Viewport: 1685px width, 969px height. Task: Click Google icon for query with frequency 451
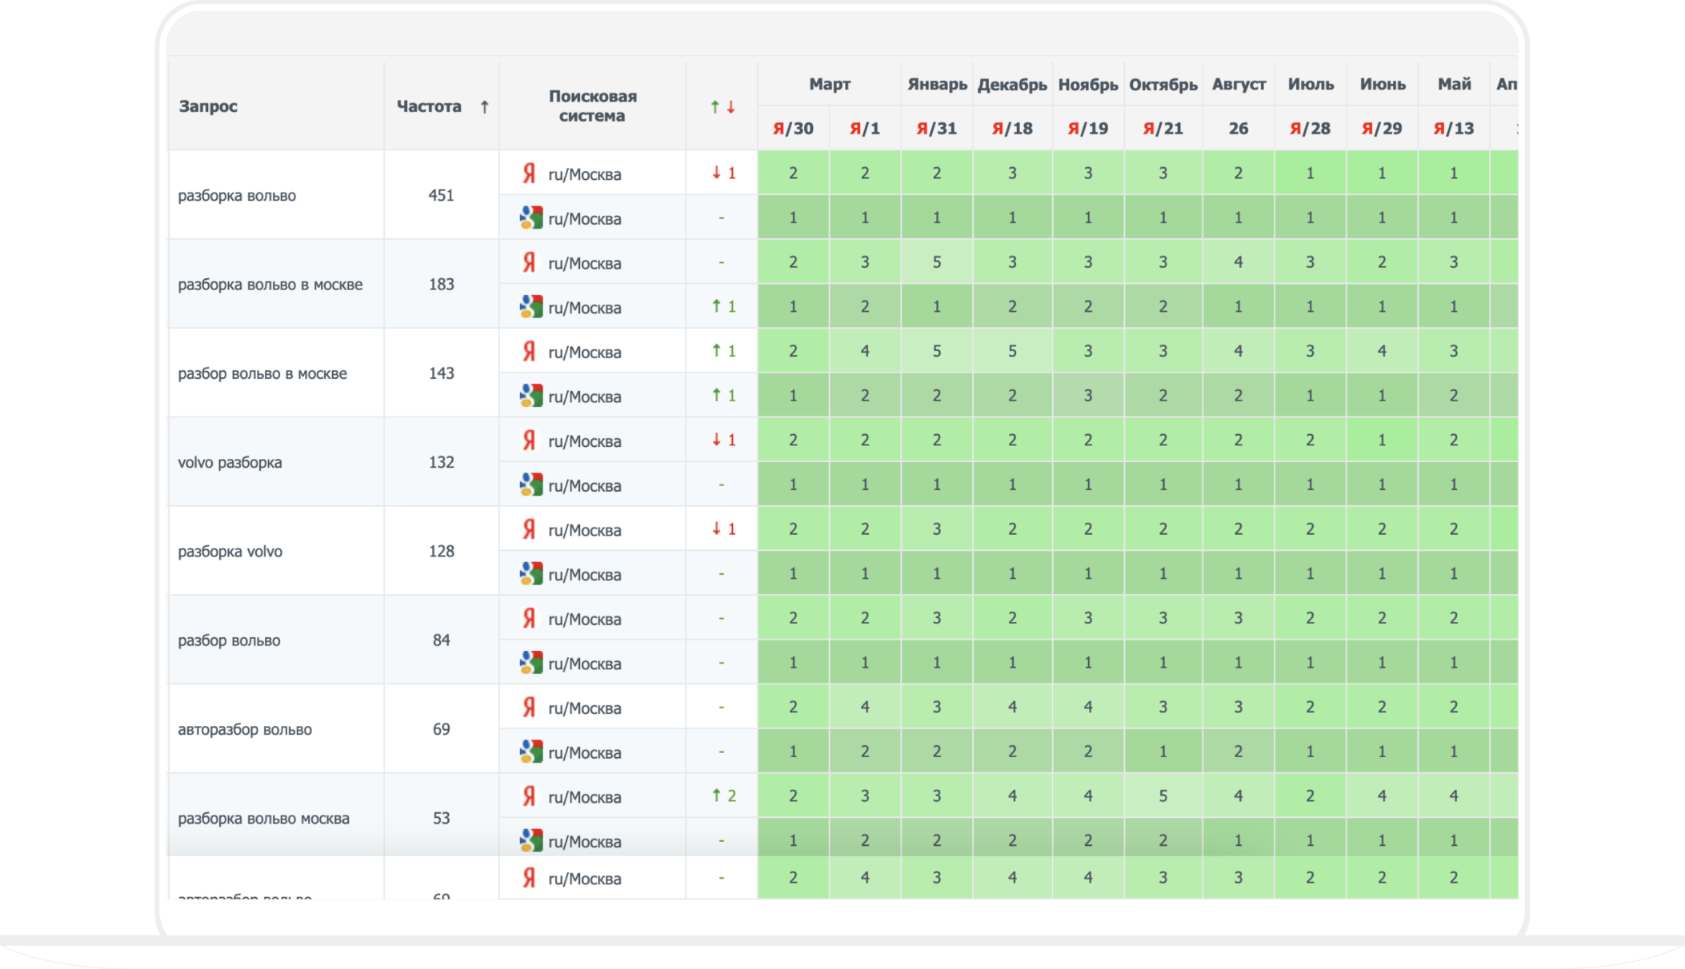tap(531, 217)
